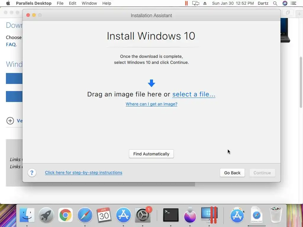303x227 pixels.
Task: Open Siri from the menu bar
Action: 285,3
